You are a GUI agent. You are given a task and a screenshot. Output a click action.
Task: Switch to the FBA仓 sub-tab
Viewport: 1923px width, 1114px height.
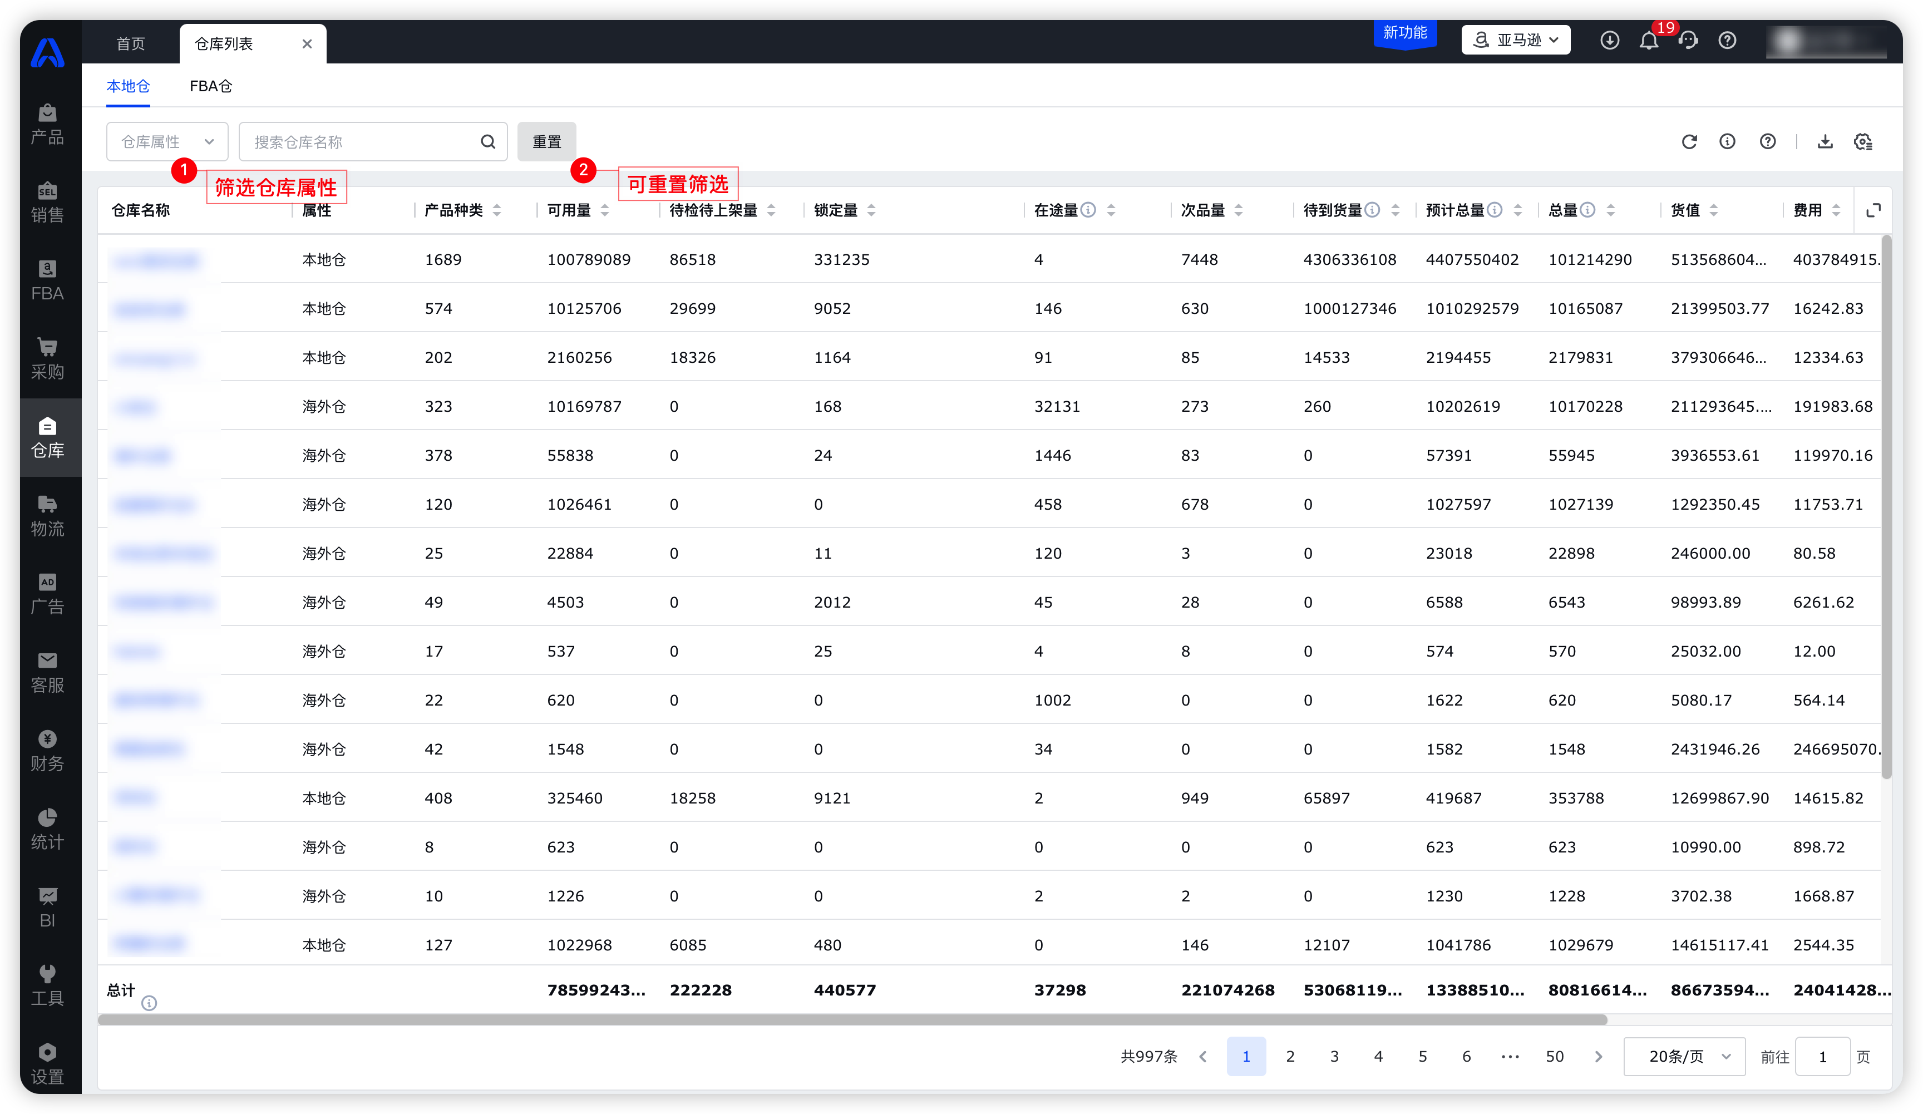tap(211, 86)
